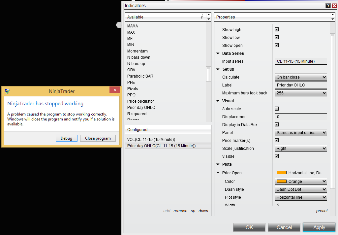The image size is (338, 235).
Task: Select MIN in Available list
Action: [x=131, y=45]
